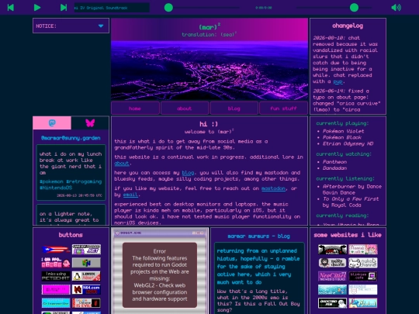This screenshot has width=419, height=314.
Task: Open the blue underwater fish website badge
Action: (x=332, y=289)
